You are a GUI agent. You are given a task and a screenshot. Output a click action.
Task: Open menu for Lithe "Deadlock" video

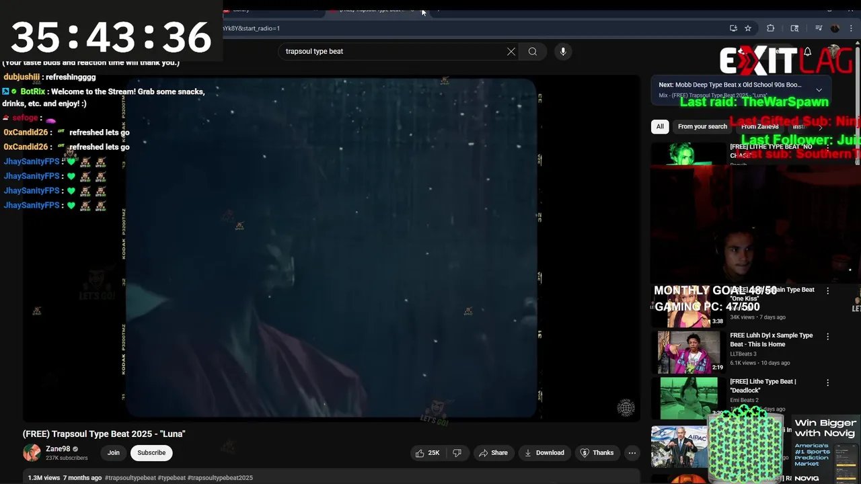[x=828, y=382]
